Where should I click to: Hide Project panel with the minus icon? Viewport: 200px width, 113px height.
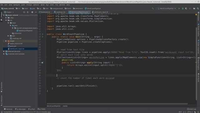click(36, 12)
